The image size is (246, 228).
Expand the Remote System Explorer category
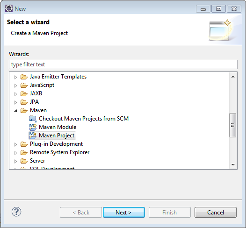[15, 153]
